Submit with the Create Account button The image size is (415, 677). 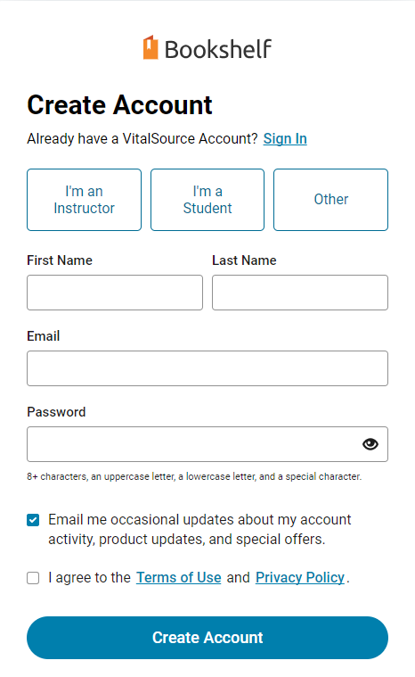point(207,637)
